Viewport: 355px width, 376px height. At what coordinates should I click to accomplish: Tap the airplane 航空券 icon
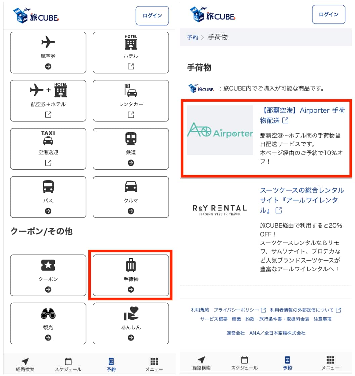click(48, 43)
